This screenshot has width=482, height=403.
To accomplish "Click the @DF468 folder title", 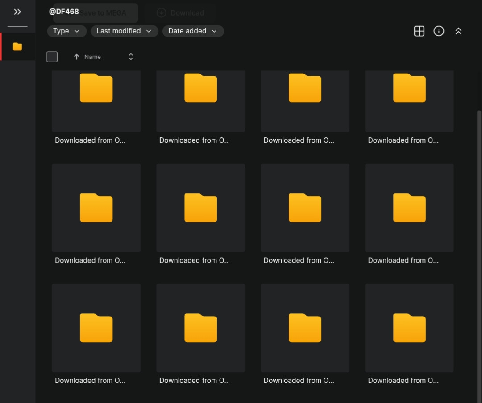I will (64, 12).
